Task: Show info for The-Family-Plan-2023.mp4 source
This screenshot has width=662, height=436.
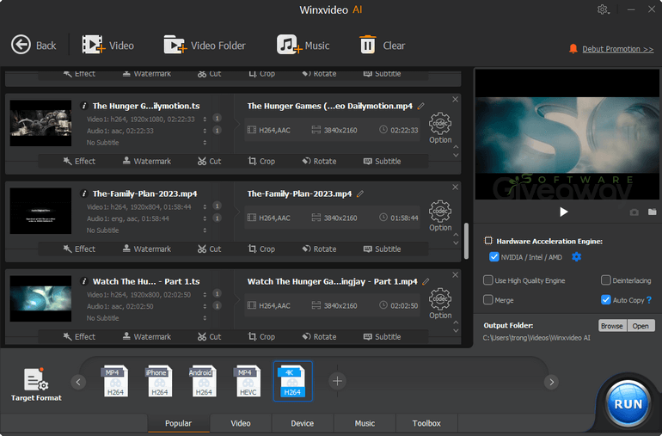Action: point(84,193)
